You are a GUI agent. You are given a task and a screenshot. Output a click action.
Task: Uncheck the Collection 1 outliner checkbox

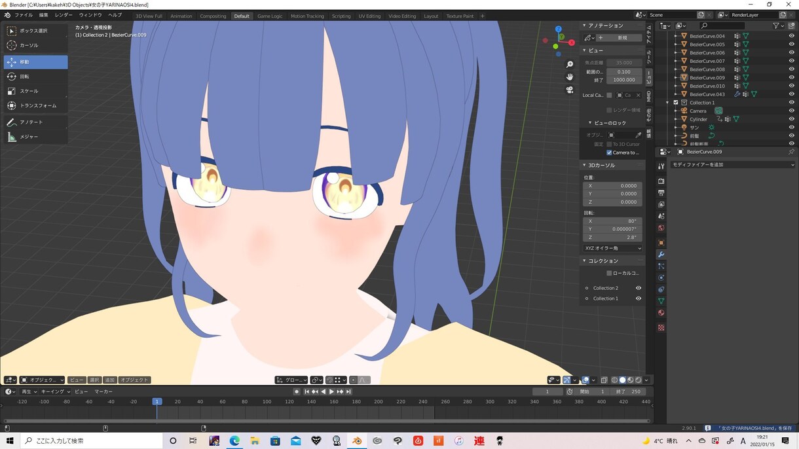[x=676, y=103]
